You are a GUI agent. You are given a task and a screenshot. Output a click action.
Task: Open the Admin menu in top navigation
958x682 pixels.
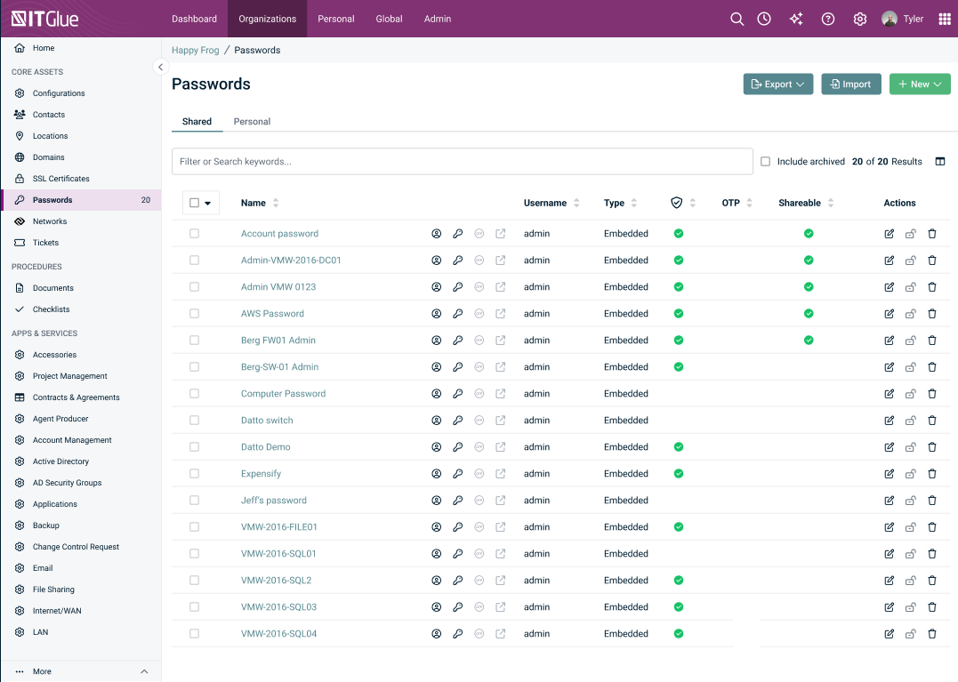(x=438, y=19)
